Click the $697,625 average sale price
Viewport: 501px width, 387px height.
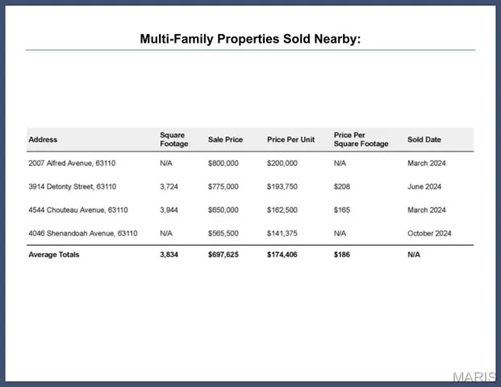[x=223, y=255]
